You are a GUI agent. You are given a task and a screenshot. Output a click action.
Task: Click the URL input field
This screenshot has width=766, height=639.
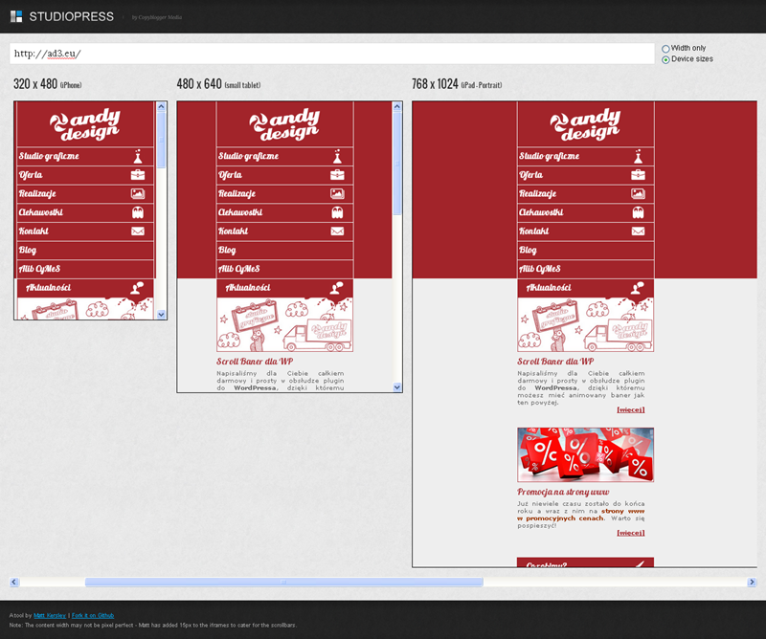[330, 54]
